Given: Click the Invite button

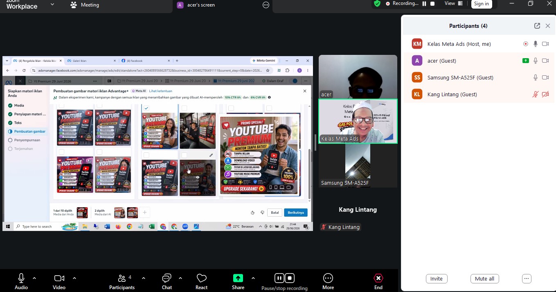Looking at the screenshot, I should pyautogui.click(x=437, y=278).
